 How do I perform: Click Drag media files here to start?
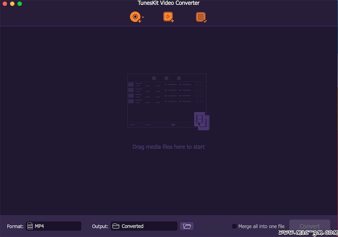pos(169,147)
